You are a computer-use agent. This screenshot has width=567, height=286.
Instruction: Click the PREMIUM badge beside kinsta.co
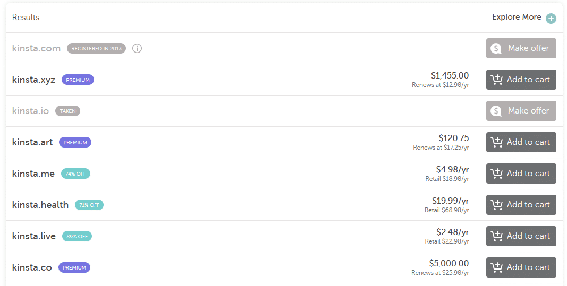[74, 267]
